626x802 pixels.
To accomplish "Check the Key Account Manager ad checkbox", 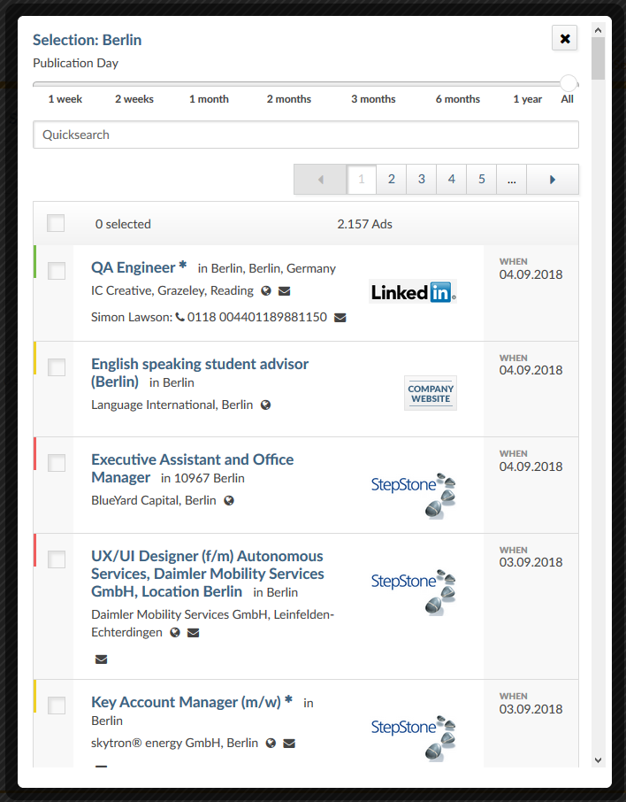I will tap(57, 706).
